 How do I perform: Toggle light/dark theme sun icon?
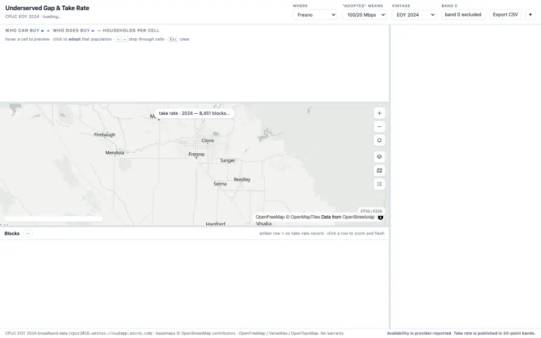coord(530,15)
